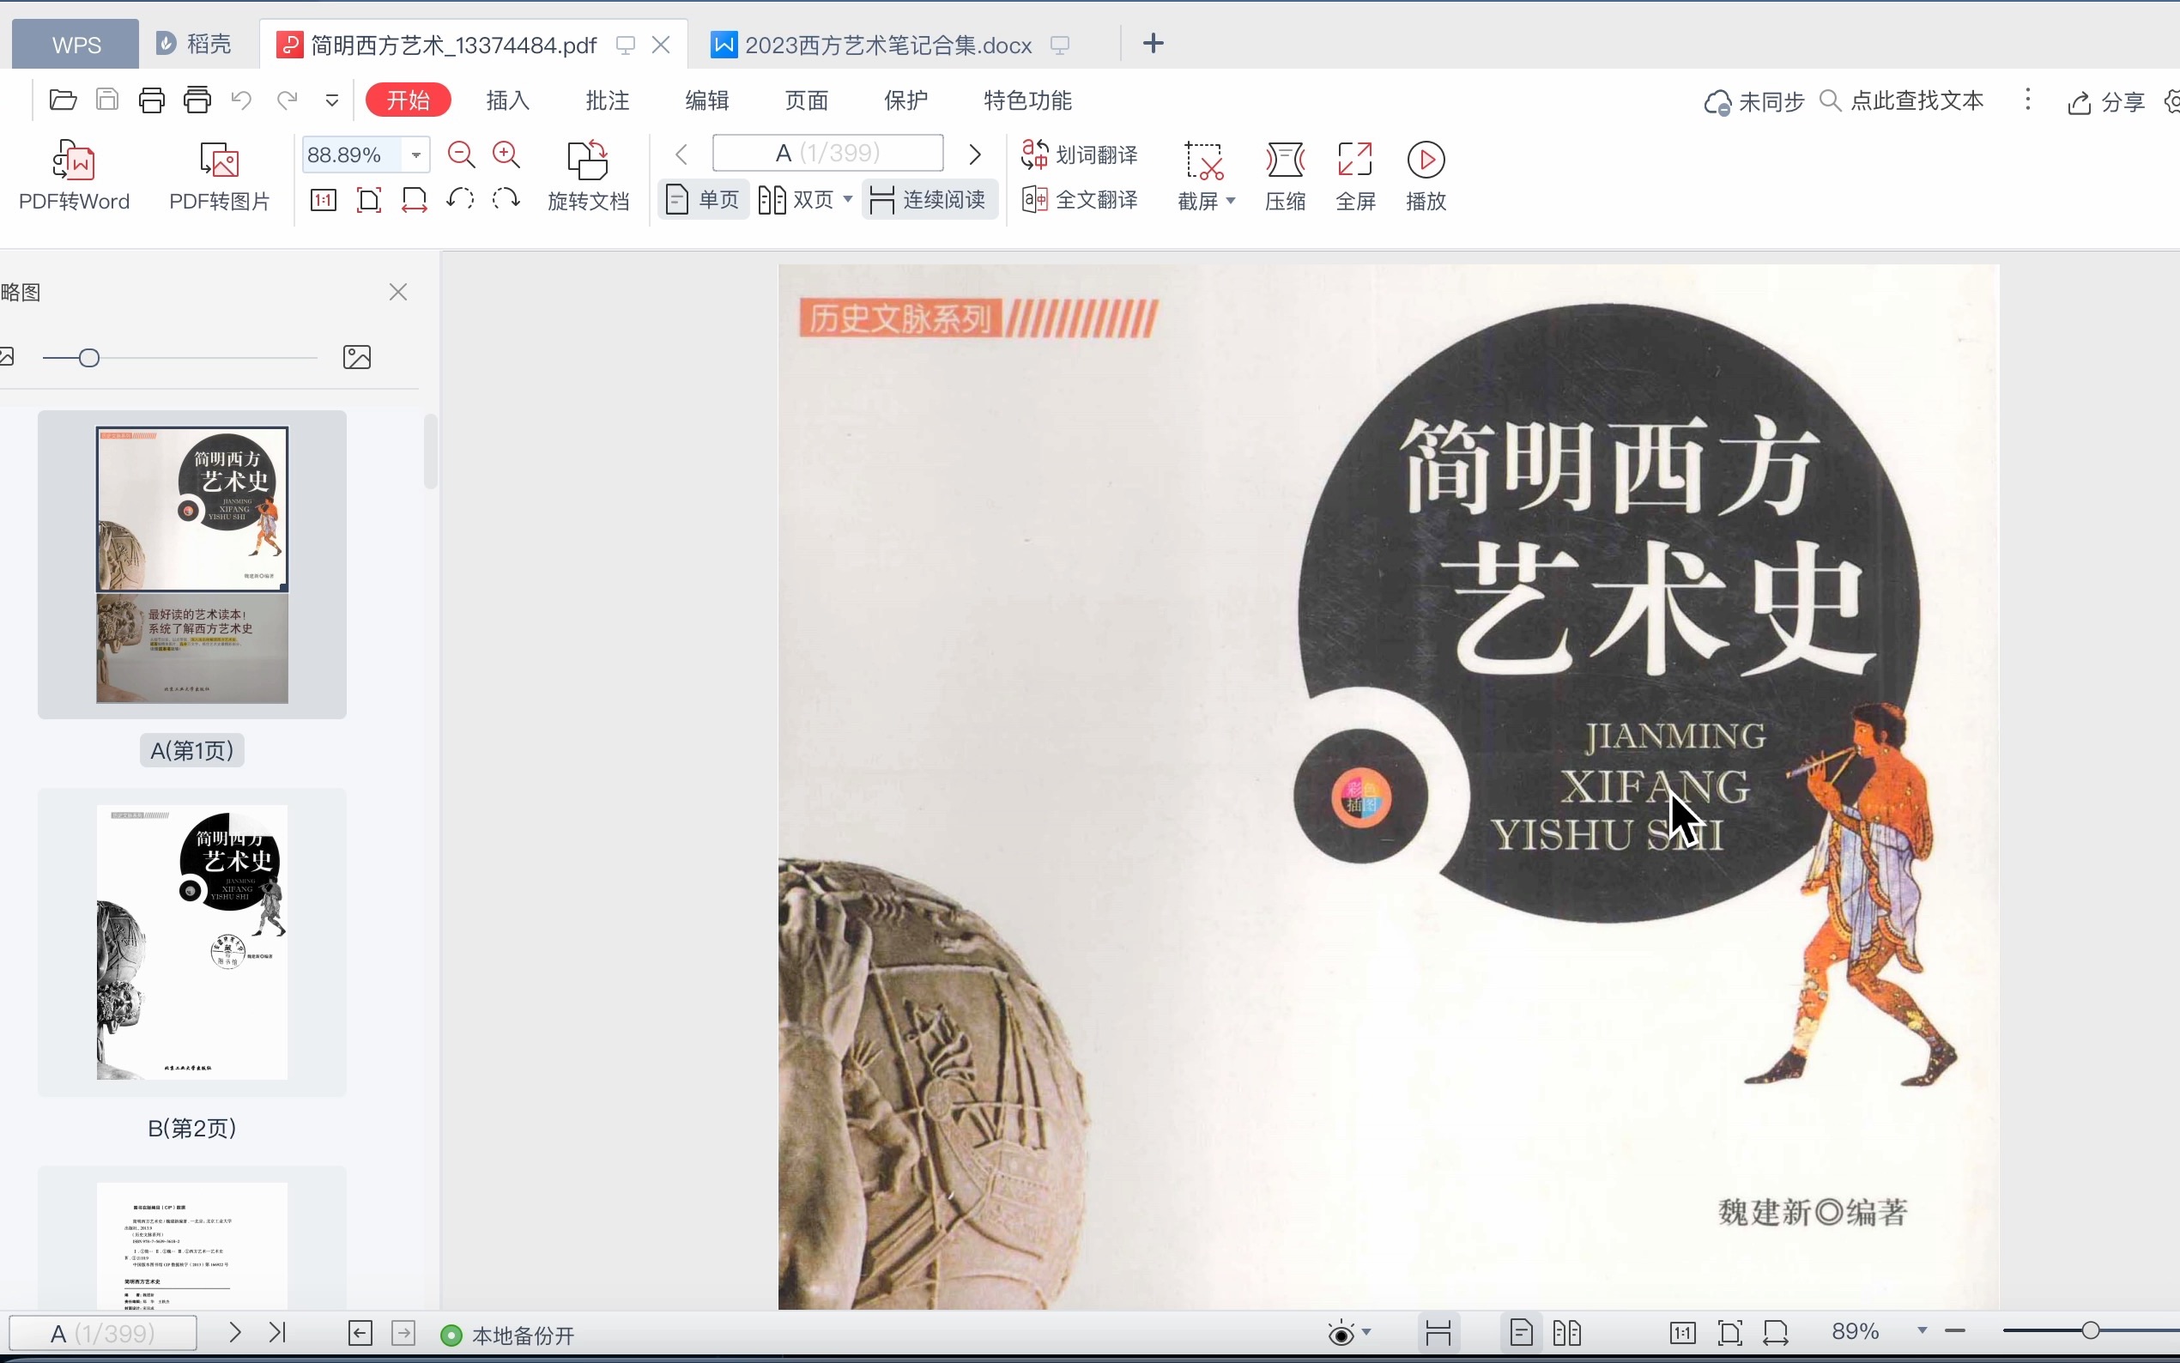The image size is (2180, 1363).
Task: Convert PDF to Word
Action: pos(74,177)
